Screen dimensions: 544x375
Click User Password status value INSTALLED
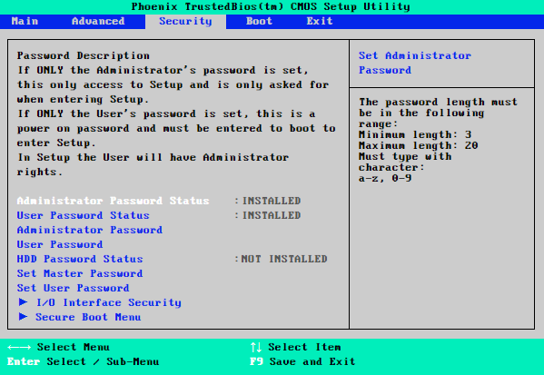(272, 215)
